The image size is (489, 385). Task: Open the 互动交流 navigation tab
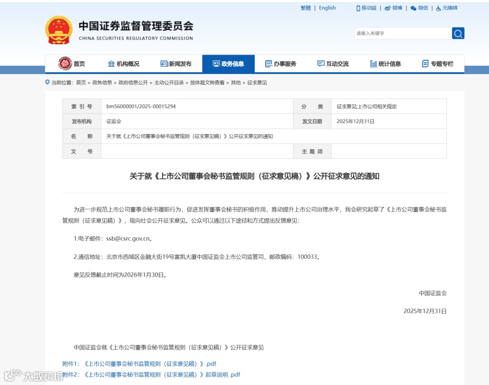click(333, 64)
